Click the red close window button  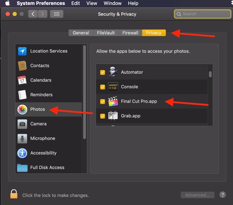click(8, 14)
